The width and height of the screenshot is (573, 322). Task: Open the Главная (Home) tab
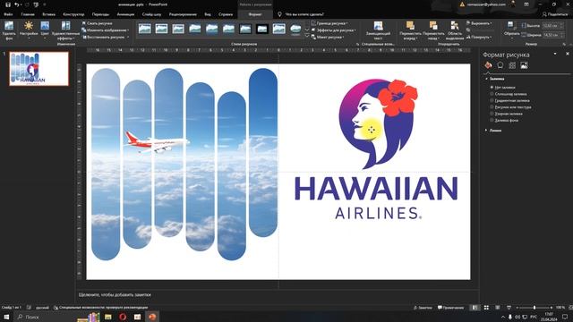point(28,14)
